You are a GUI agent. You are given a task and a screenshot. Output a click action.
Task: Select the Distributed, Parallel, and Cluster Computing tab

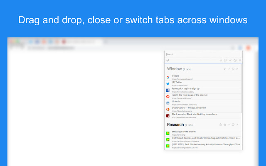(203, 140)
